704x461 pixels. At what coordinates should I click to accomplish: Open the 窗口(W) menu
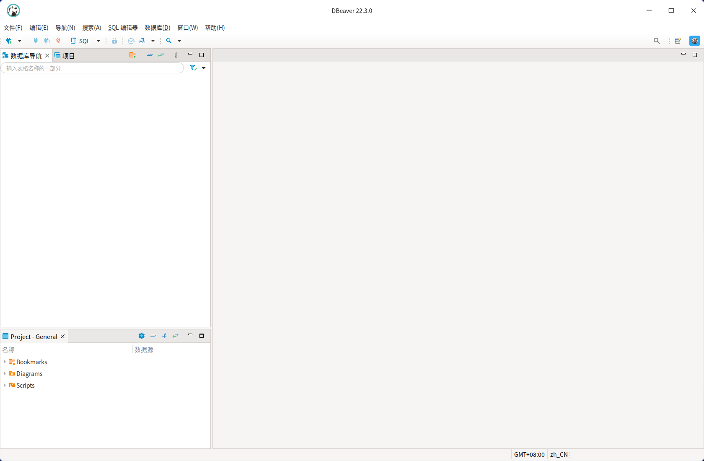tap(188, 28)
